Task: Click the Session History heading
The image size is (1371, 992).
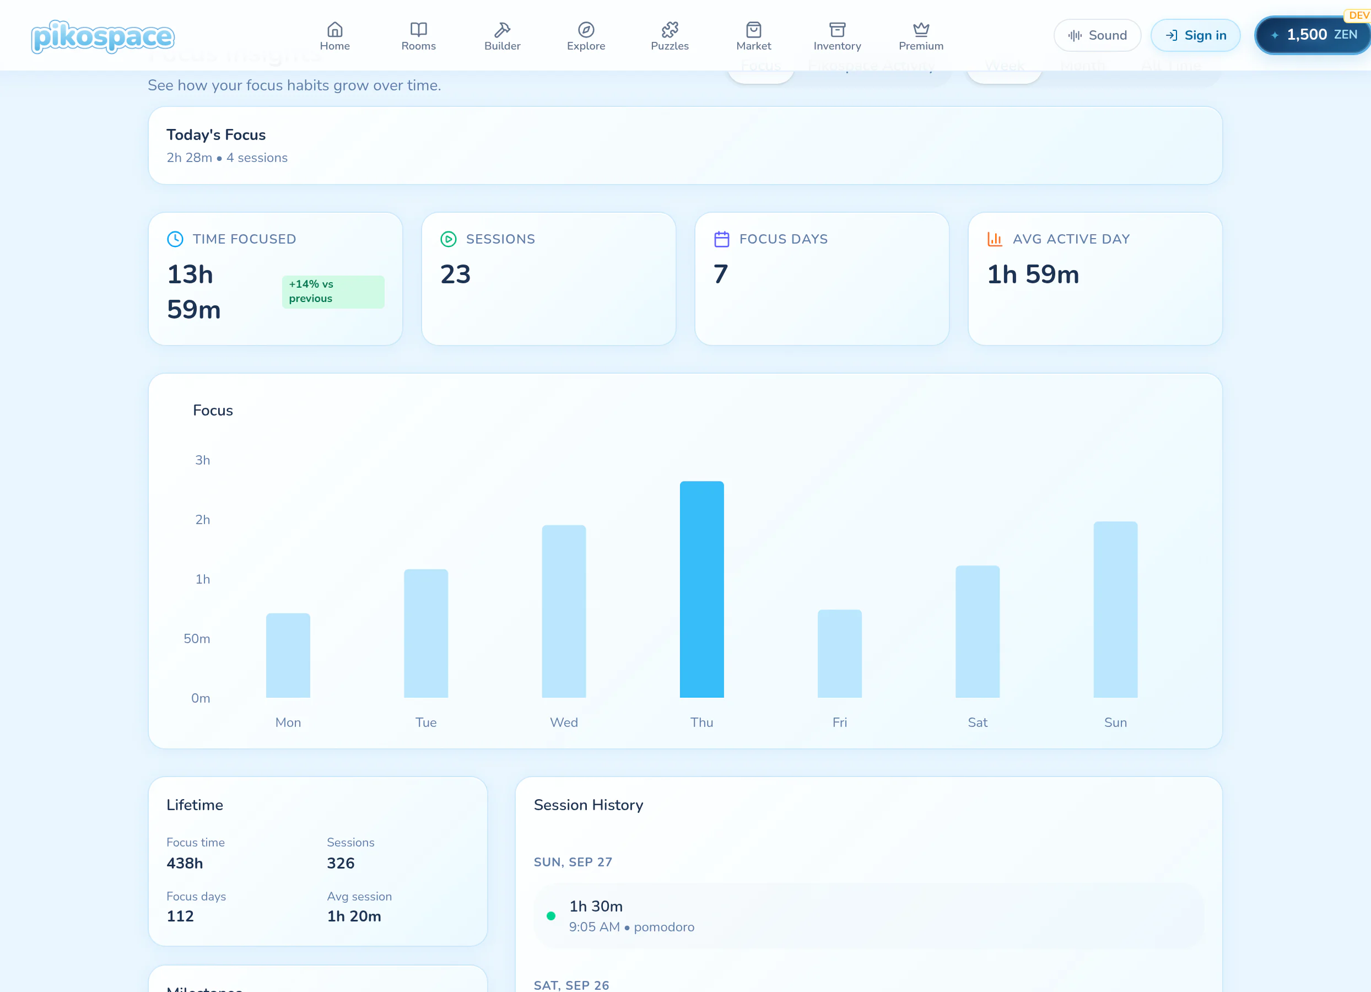Action: pyautogui.click(x=588, y=805)
